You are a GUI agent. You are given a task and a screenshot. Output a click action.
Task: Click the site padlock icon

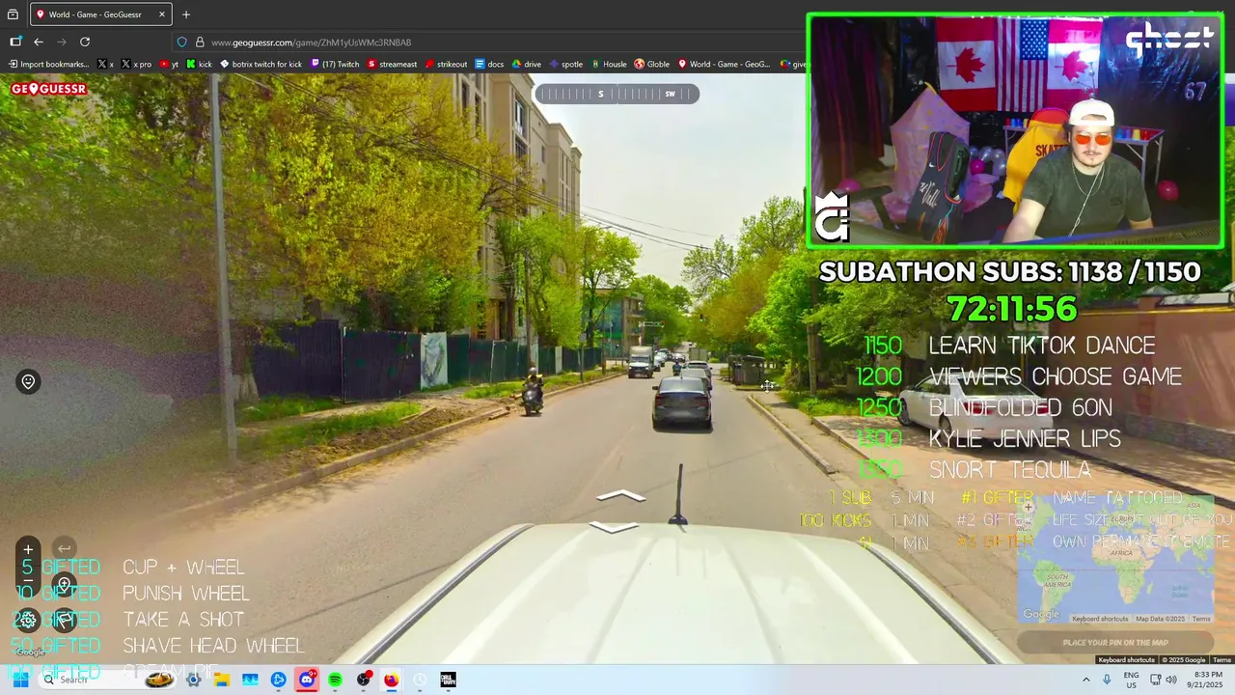(x=200, y=42)
